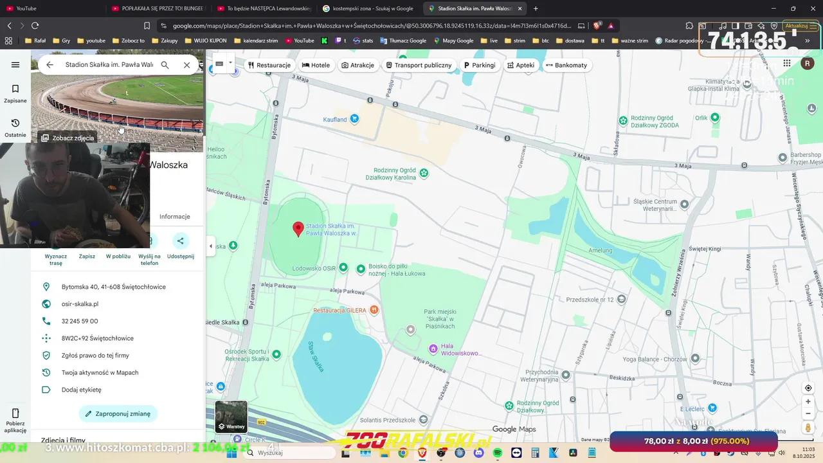Open the kalendarz strim bookmarks folder
The width and height of the screenshot is (823, 463).
pyautogui.click(x=257, y=41)
